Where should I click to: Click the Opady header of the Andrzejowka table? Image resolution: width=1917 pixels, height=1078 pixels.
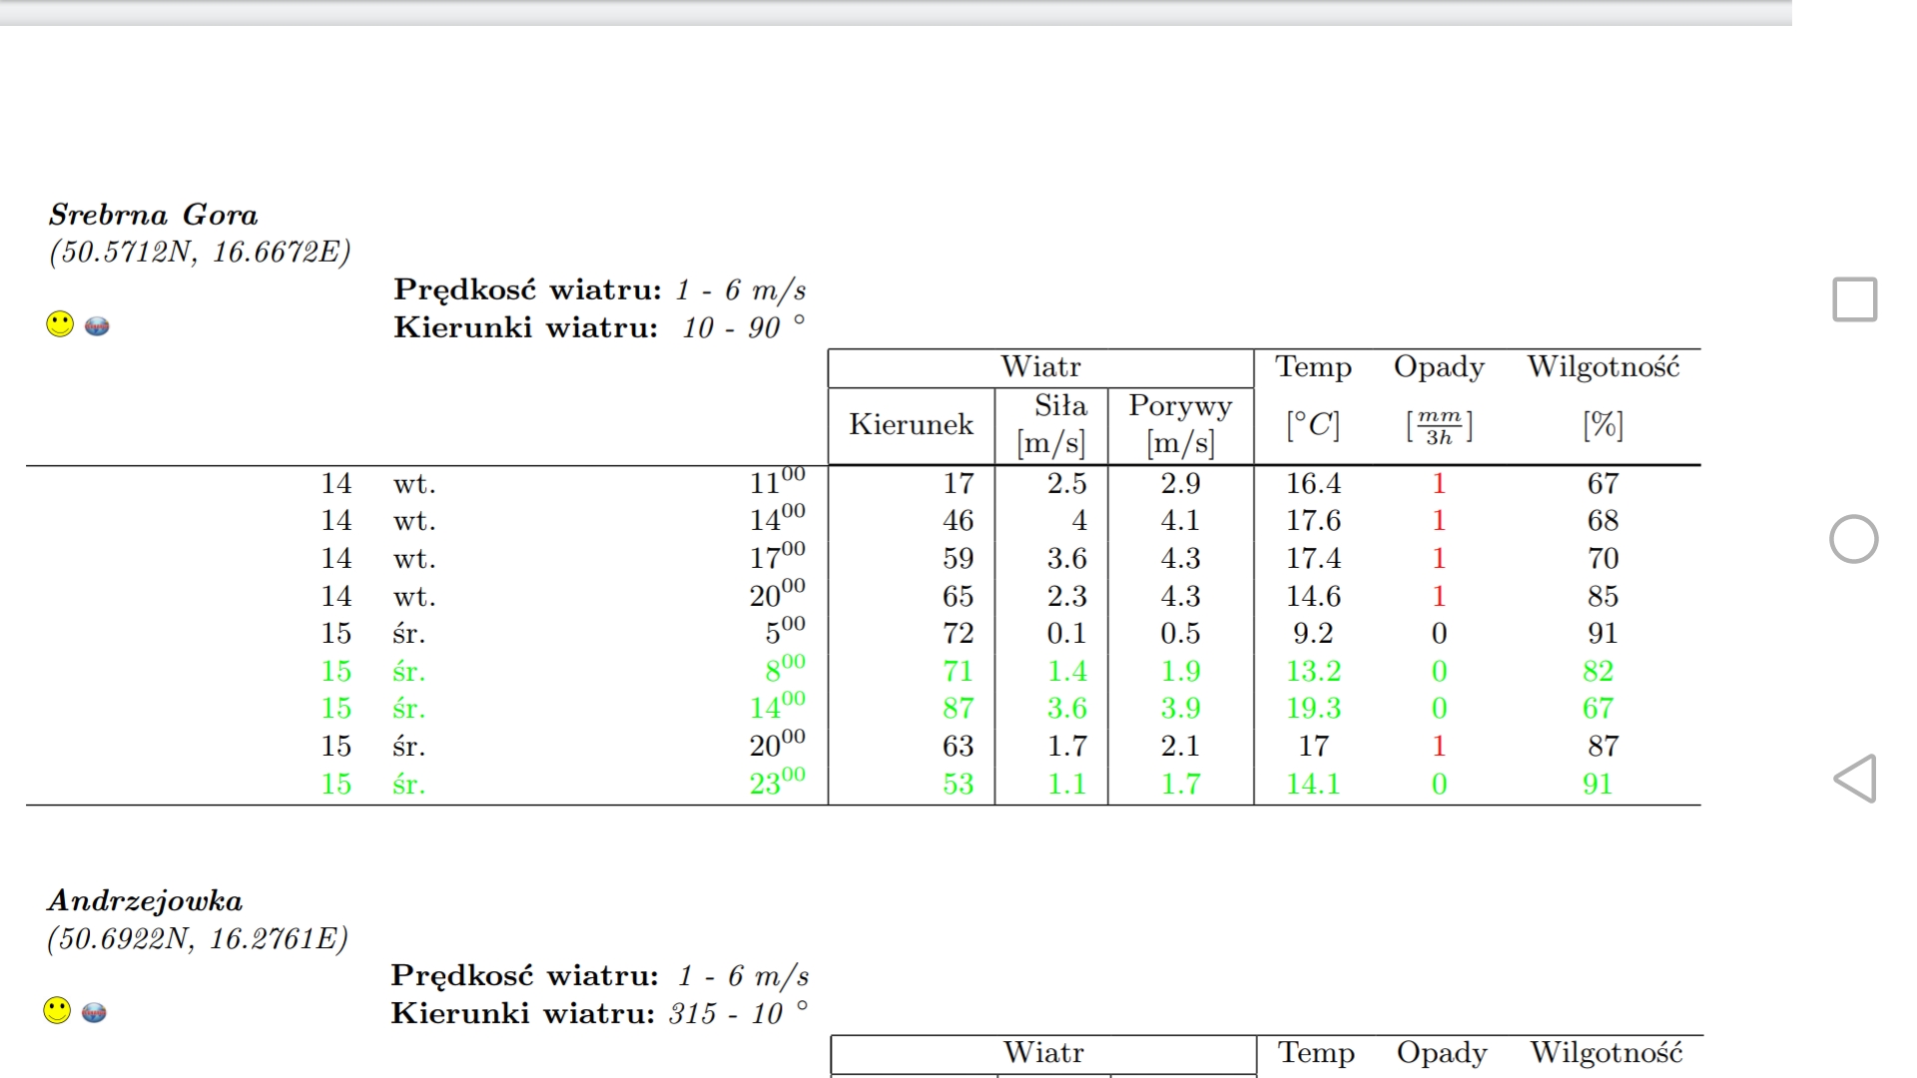click(1442, 1053)
